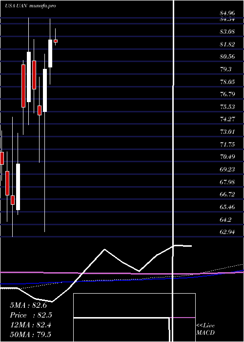Viewport: 244px width, 342px height.
Task: Click the '5MA : 82.6' readout
Action: coord(28,305)
